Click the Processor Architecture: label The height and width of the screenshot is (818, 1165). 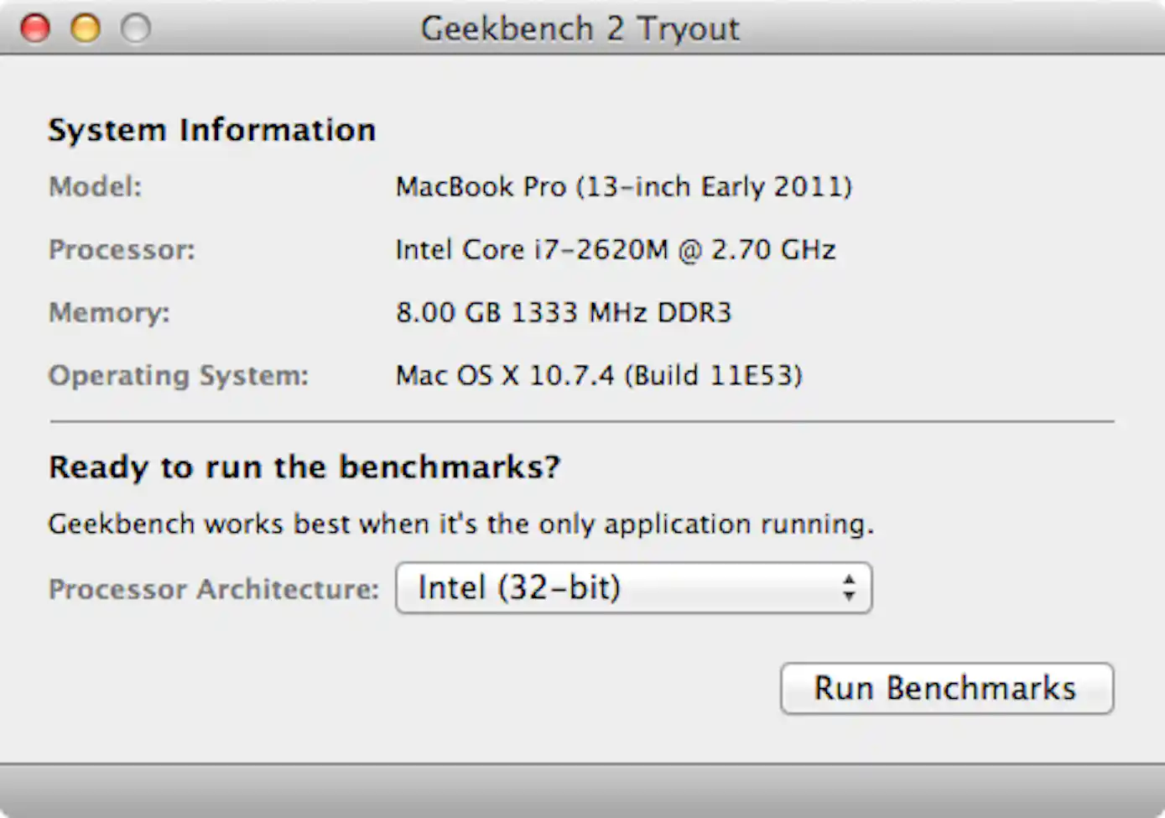point(214,588)
